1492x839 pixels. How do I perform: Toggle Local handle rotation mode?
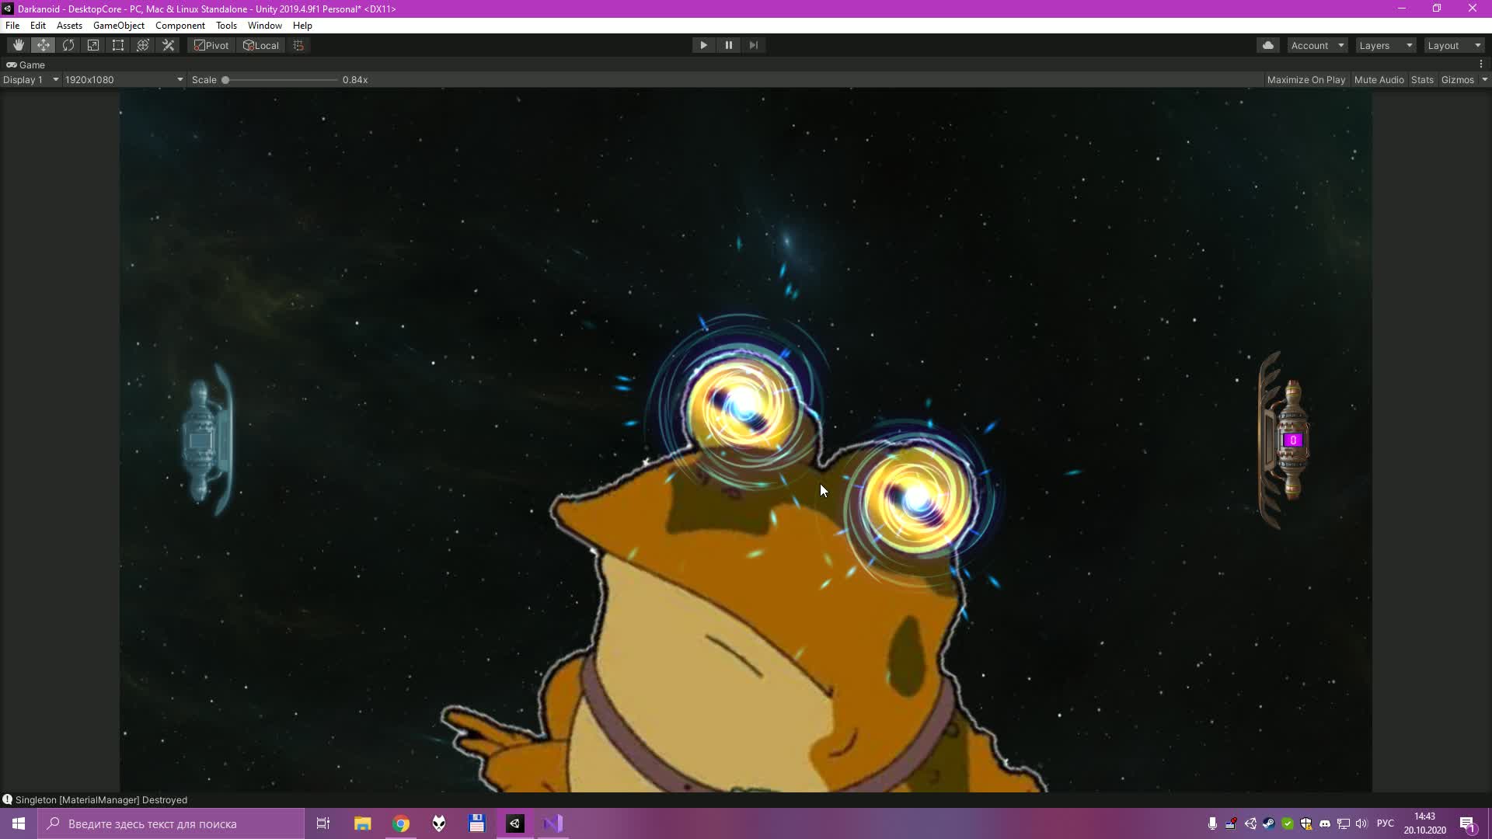261,45
